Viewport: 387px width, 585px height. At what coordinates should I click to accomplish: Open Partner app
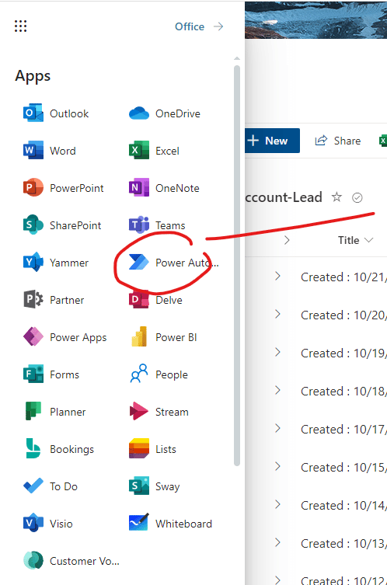54,300
